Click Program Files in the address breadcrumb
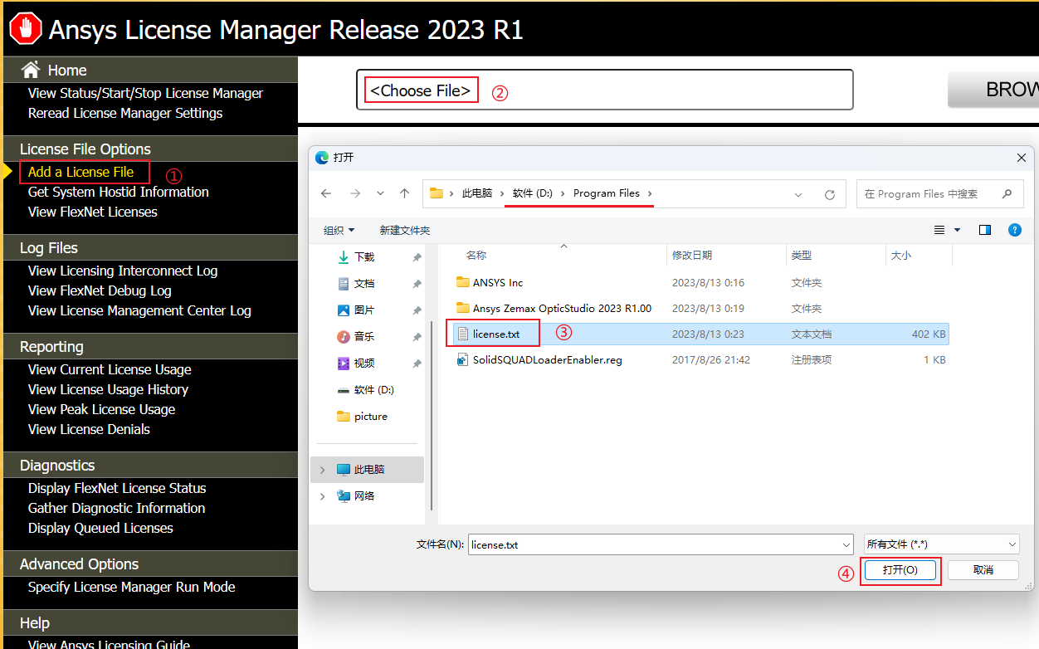 (607, 193)
